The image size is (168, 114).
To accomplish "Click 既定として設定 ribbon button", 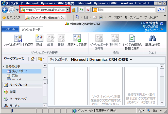I will [77, 41].
